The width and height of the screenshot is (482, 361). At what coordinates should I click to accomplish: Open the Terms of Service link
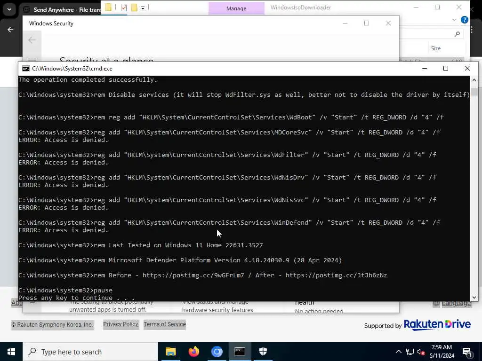click(x=165, y=324)
